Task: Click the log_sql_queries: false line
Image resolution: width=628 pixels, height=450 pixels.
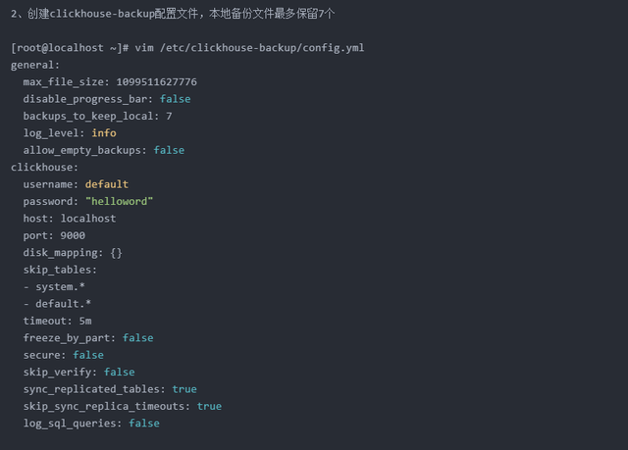Action: (x=90, y=423)
